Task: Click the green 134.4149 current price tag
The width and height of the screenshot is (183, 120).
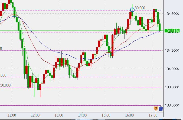Action: point(172,31)
